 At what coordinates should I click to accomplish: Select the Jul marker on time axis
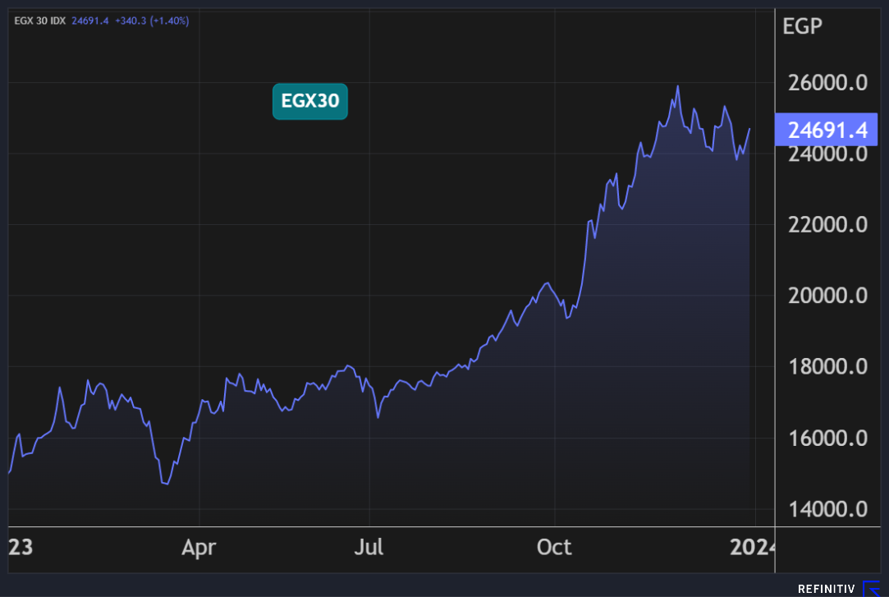click(369, 547)
